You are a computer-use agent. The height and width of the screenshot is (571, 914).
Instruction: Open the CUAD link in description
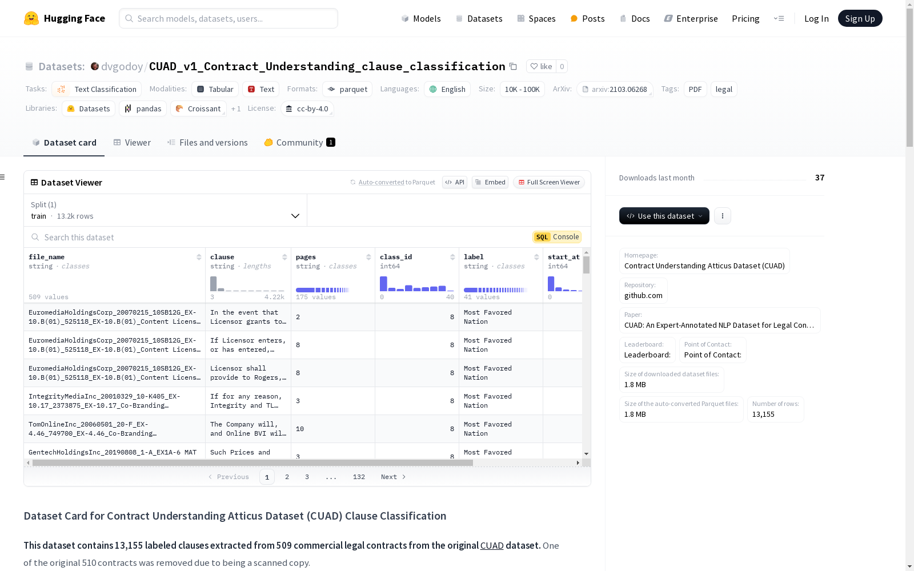pyautogui.click(x=492, y=545)
